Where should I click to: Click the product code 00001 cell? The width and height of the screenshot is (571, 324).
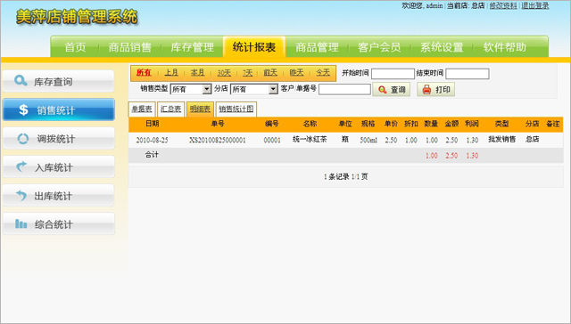pos(272,140)
